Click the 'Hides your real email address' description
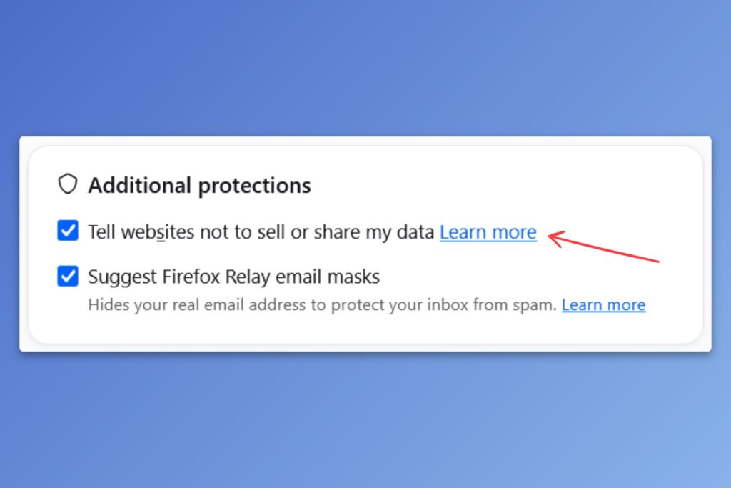 322,304
